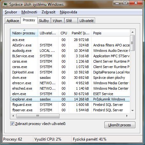
Task: Click the Task Manager title bar icon
Action: [5, 4]
